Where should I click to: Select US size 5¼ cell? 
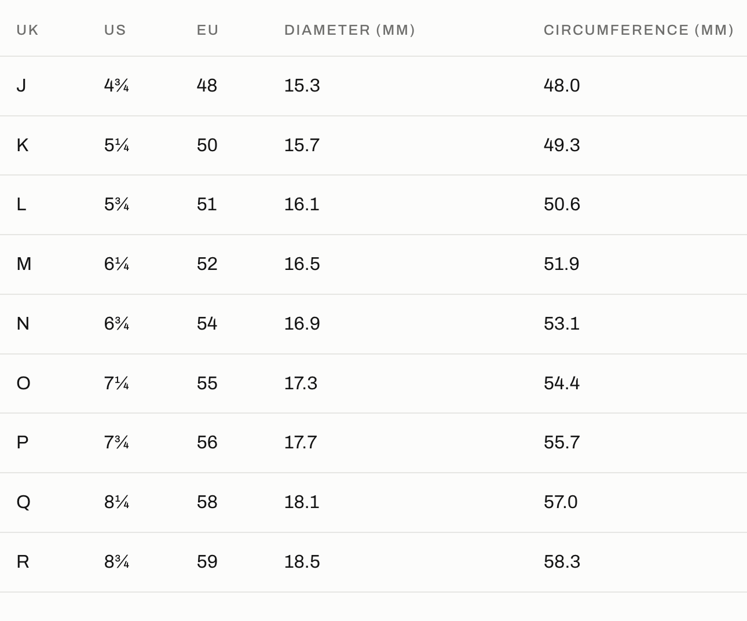pos(117,145)
